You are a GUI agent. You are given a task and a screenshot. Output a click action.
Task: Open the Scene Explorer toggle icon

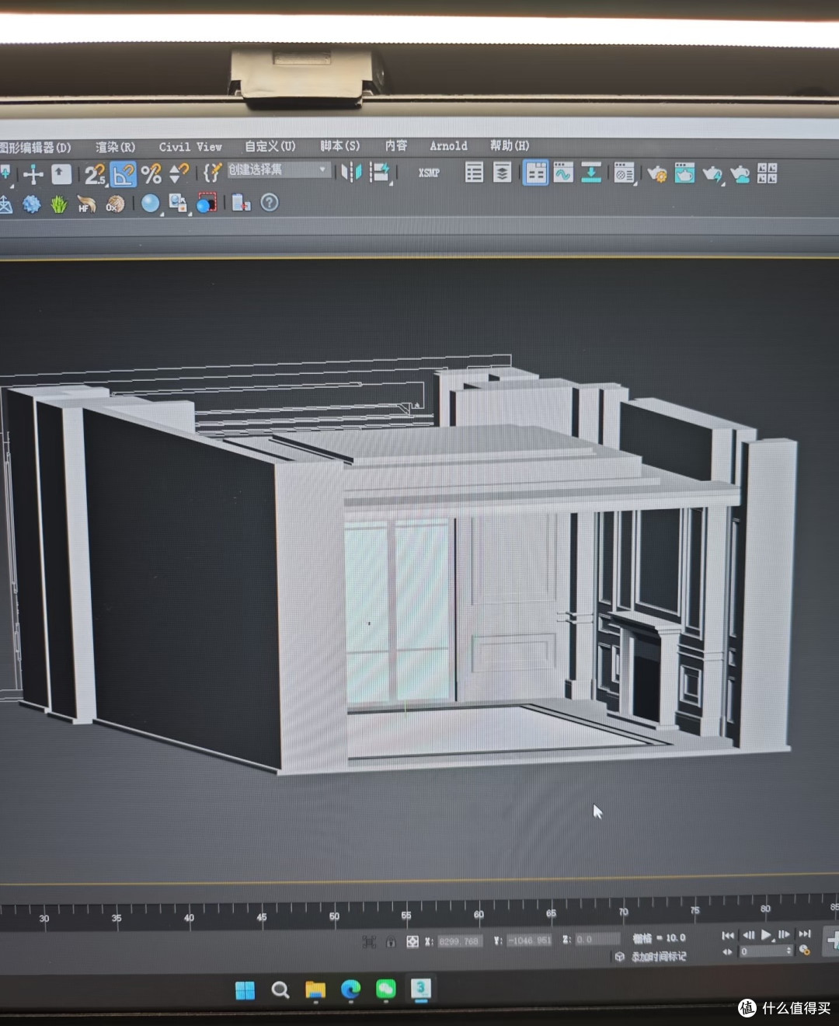[x=474, y=172]
